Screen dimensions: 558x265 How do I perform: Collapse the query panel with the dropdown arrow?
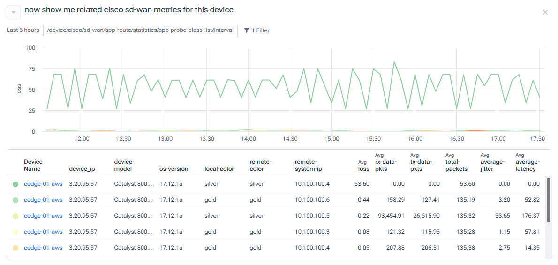point(14,13)
